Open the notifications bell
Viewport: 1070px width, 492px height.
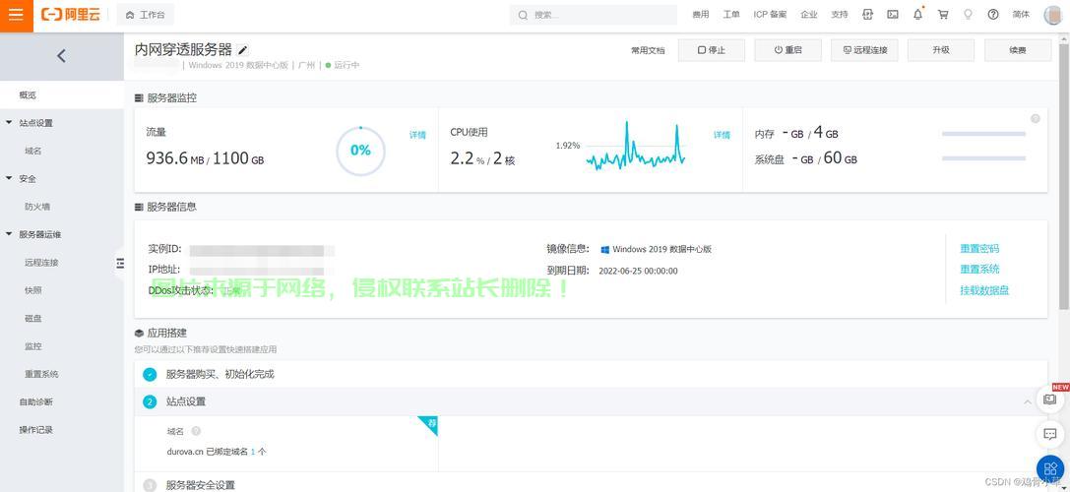[917, 15]
